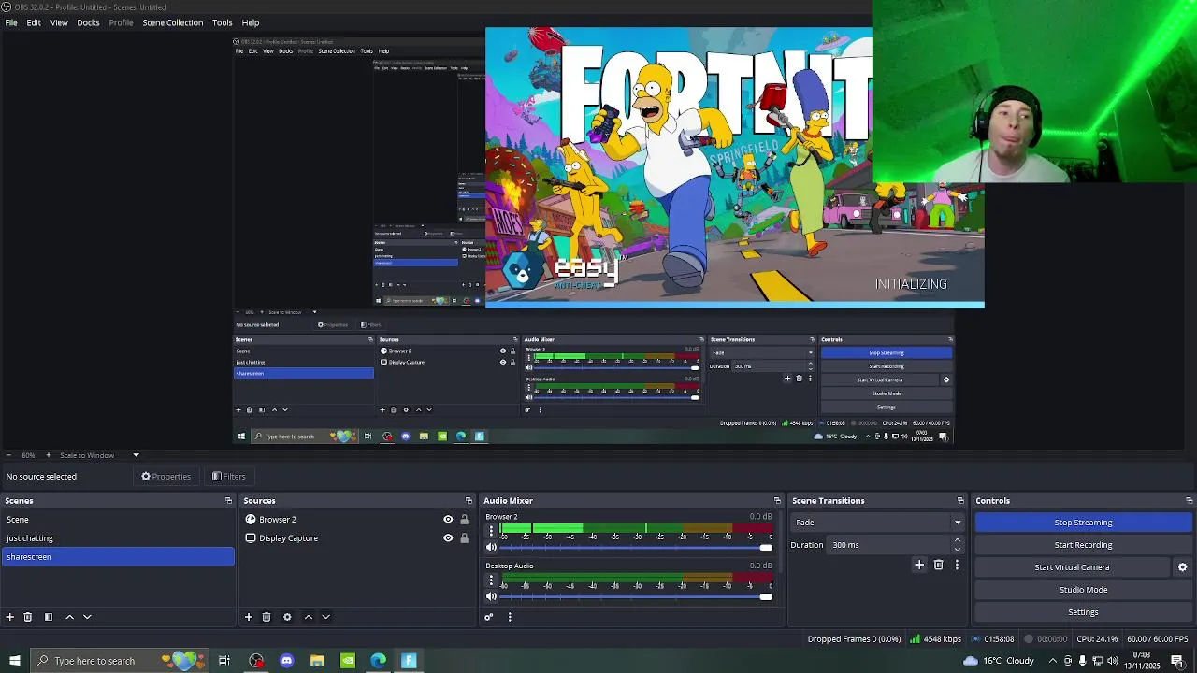Add a new scene with the plus icon
Image resolution: width=1197 pixels, height=673 pixels.
[x=10, y=617]
